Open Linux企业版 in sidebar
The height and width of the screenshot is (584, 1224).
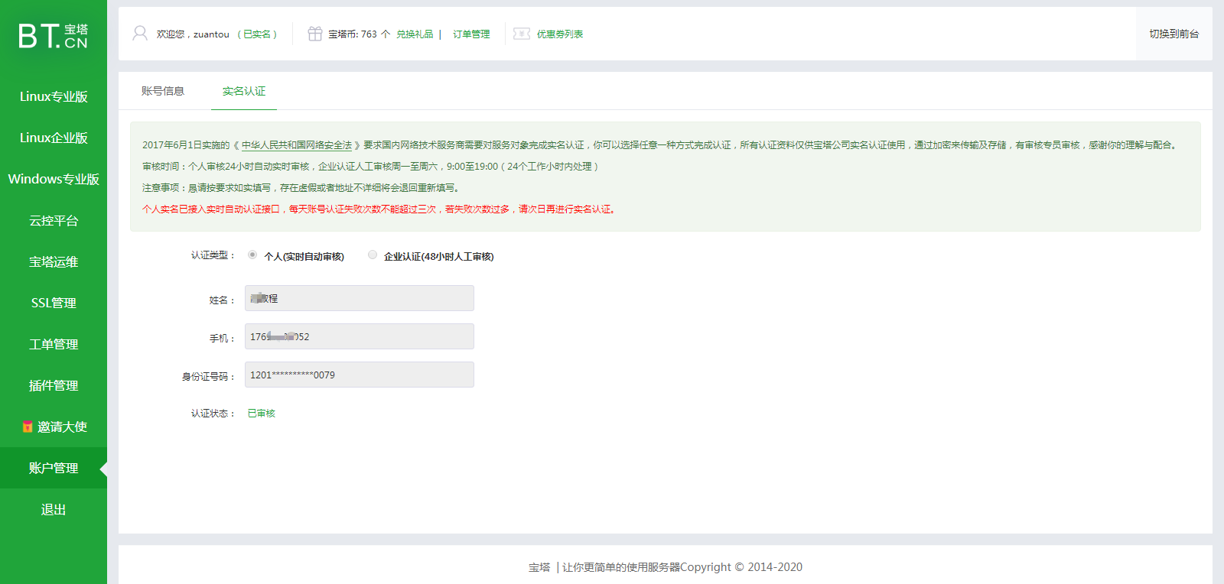[x=54, y=138]
